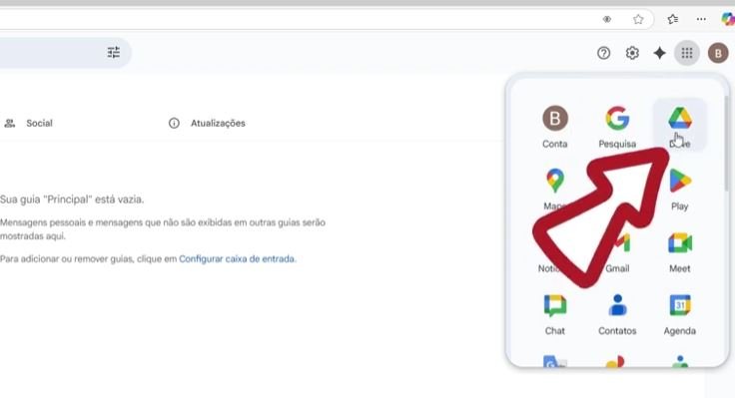Viewport: 735px width, 398px height.
Task: Open the Google Play app
Action: coord(680,189)
